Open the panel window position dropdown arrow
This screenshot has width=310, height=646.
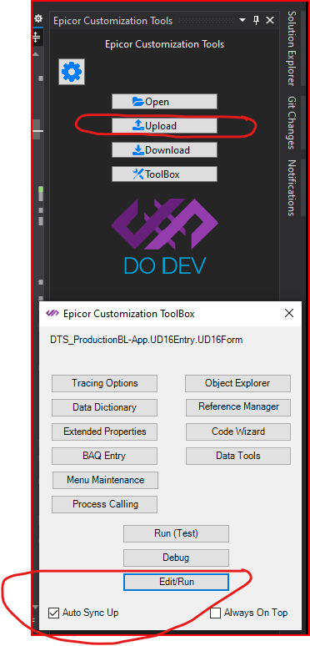tap(242, 20)
